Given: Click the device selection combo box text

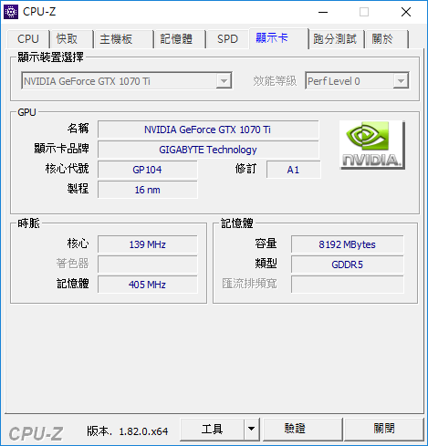Looking at the screenshot, I should 87,81.
